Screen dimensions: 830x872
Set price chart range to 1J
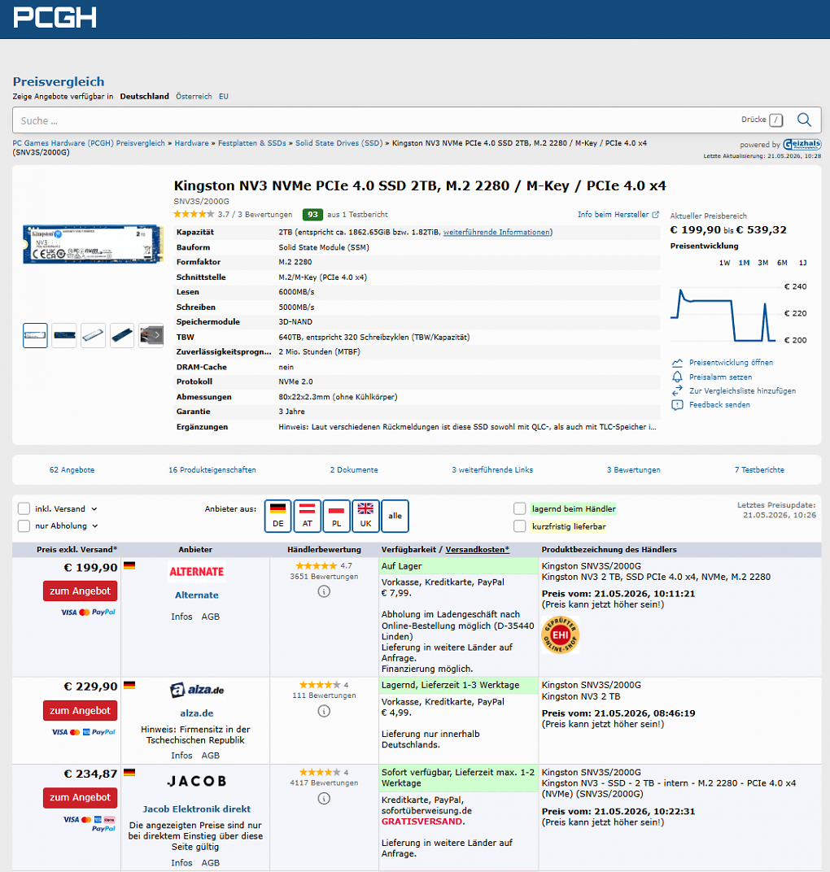(x=802, y=263)
